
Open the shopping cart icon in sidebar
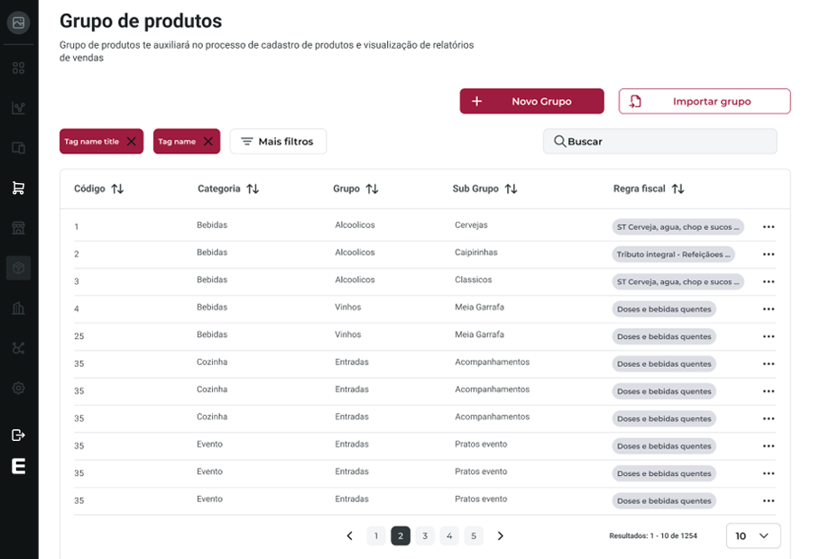pos(18,188)
